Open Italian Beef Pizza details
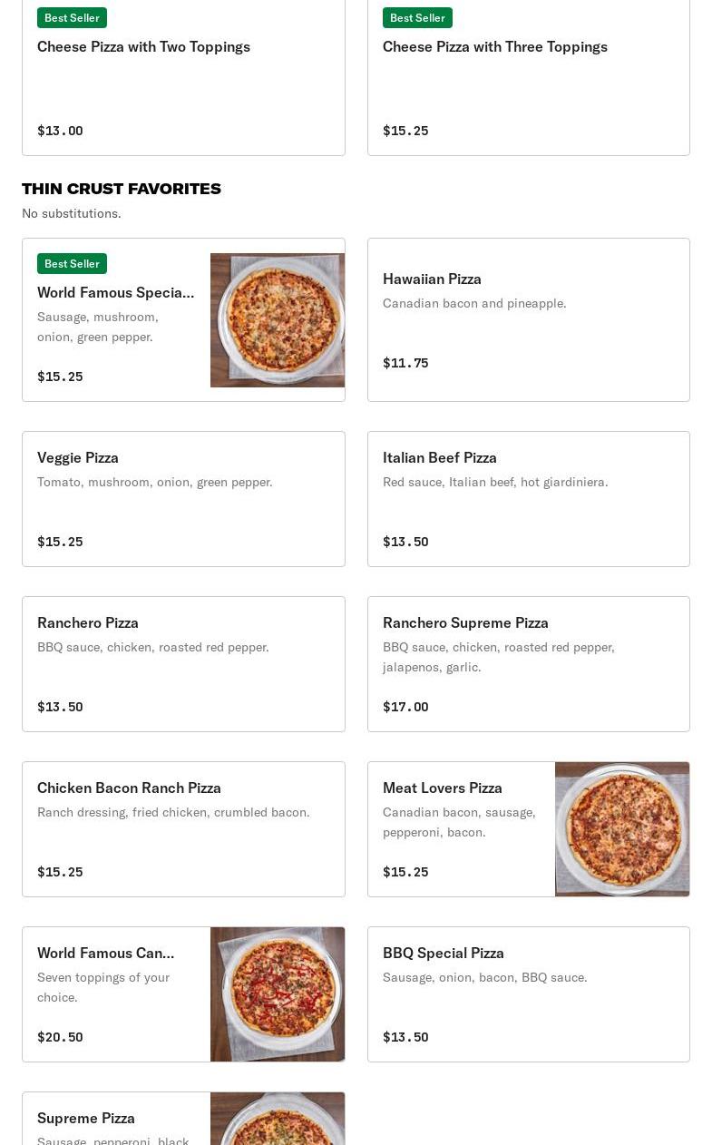The width and height of the screenshot is (712, 1145). [529, 499]
